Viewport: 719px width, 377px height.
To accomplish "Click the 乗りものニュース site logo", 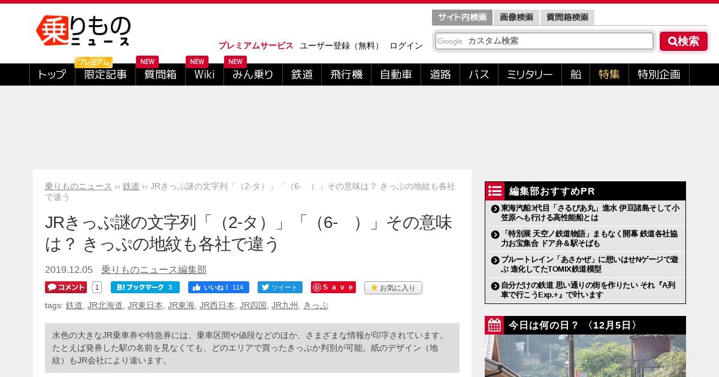I will [x=83, y=31].
